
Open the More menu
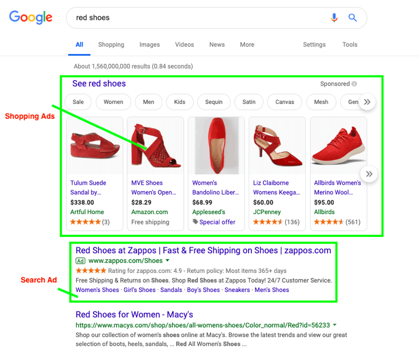click(247, 45)
